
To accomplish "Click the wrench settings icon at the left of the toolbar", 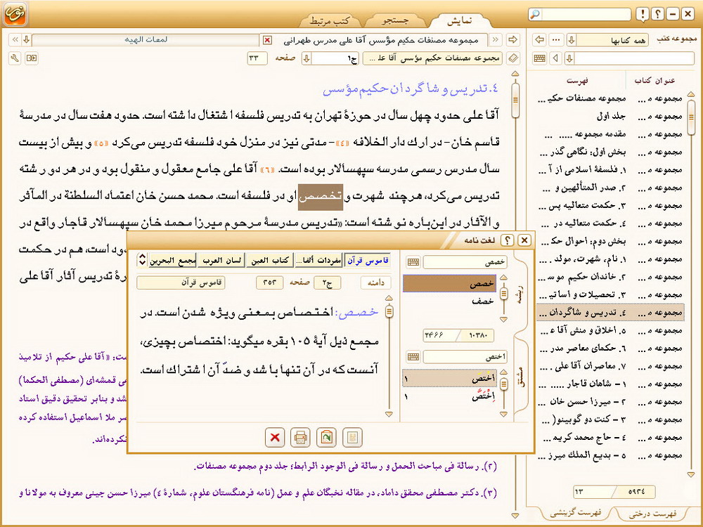I will (x=15, y=58).
